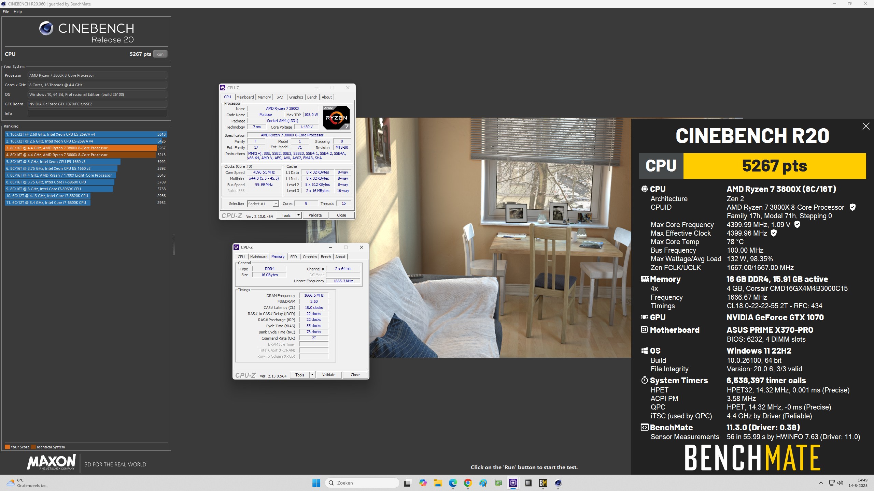Open File Explorer from the taskbar
This screenshot has height=491, width=874.
pyautogui.click(x=438, y=483)
